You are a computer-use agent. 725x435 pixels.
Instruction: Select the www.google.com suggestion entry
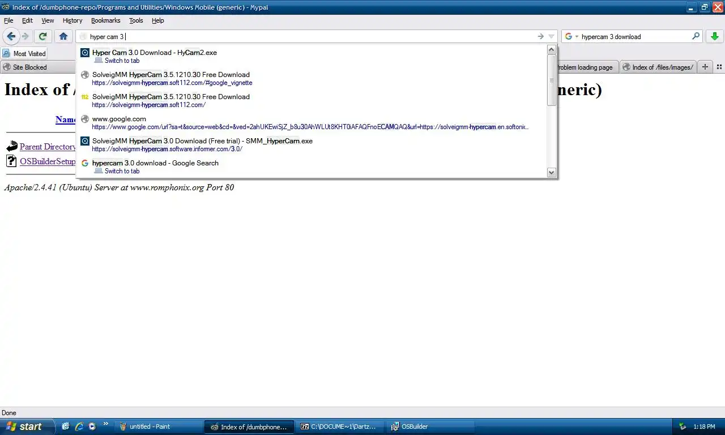(312, 122)
